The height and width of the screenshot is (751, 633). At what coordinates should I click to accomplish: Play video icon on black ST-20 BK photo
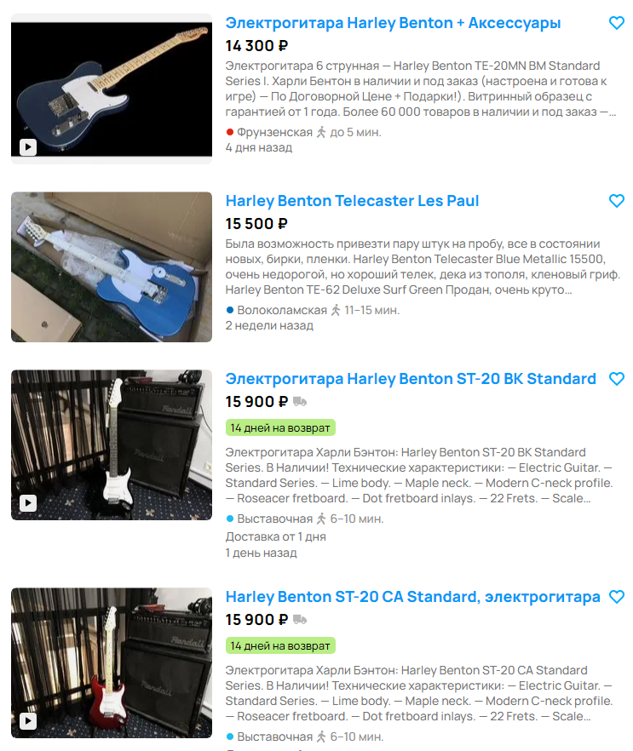pyautogui.click(x=28, y=503)
